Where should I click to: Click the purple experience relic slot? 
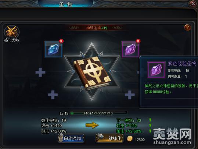[130, 49]
